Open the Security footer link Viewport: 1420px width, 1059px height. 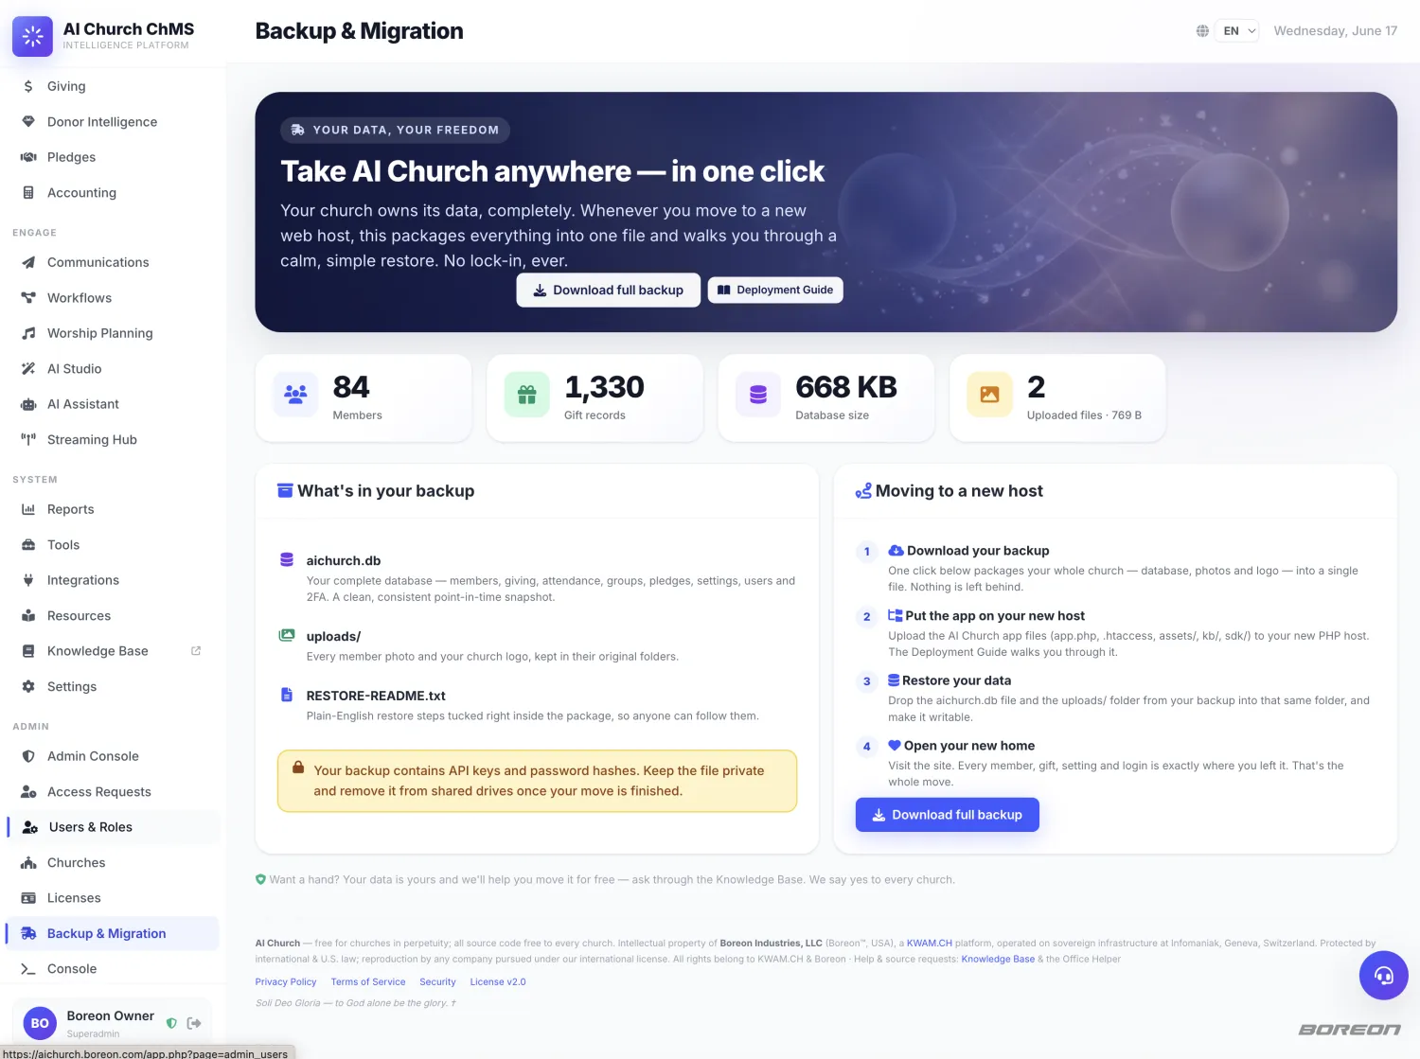pos(437,982)
